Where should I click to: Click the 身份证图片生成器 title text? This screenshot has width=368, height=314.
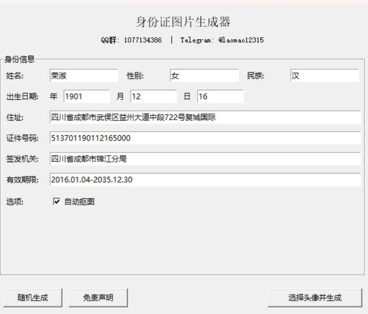point(184,20)
